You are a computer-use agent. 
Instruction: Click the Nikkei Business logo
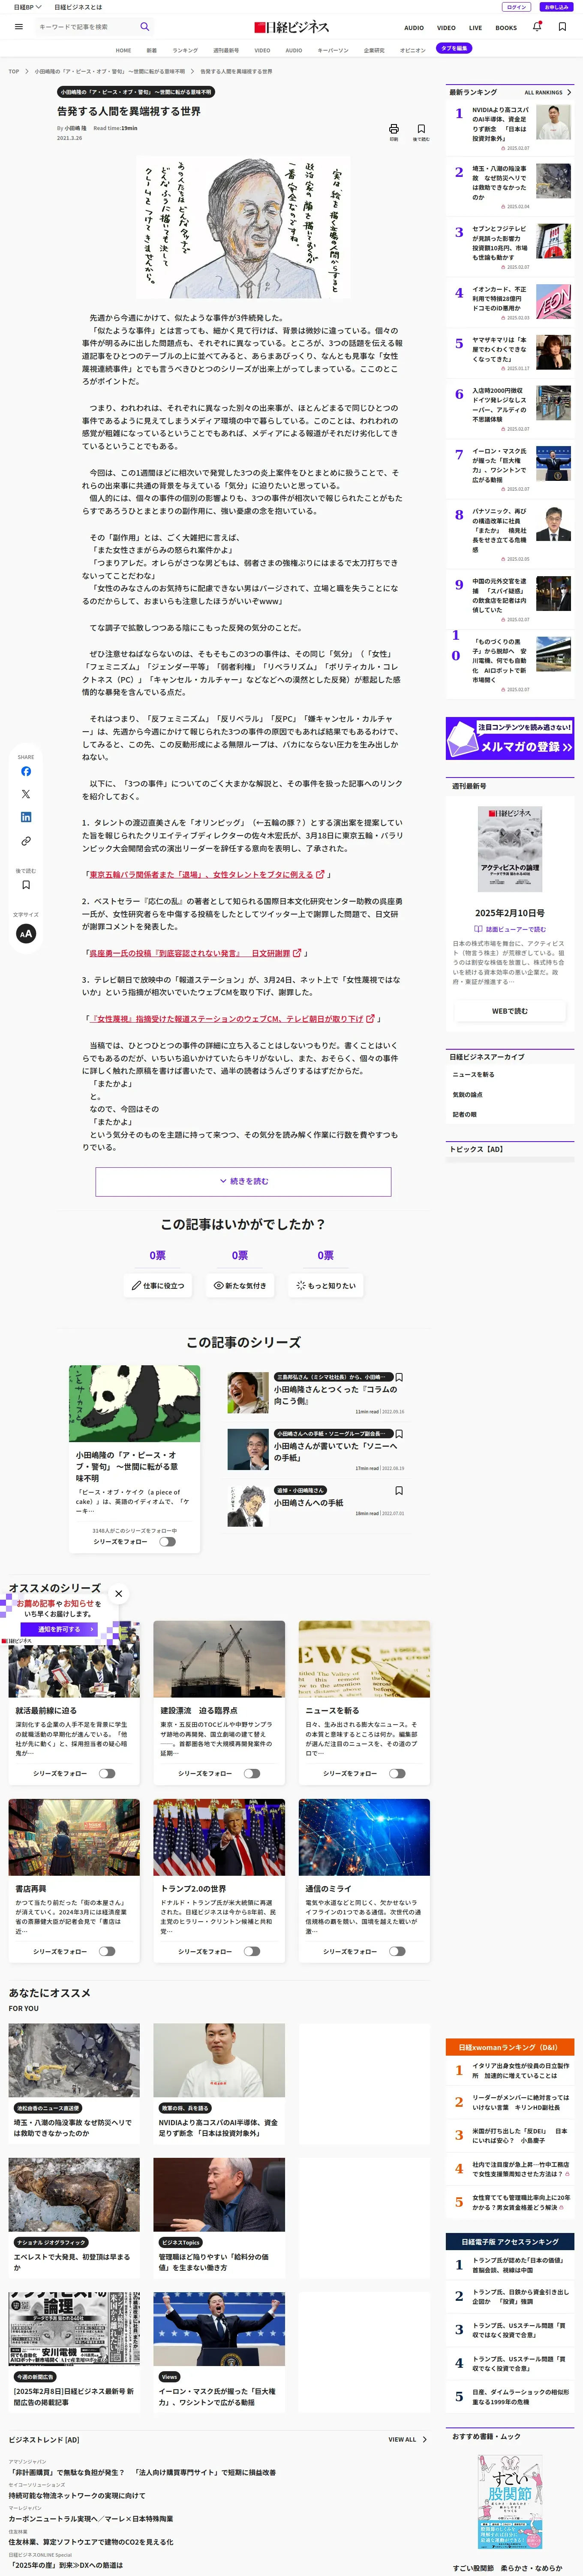(x=291, y=27)
